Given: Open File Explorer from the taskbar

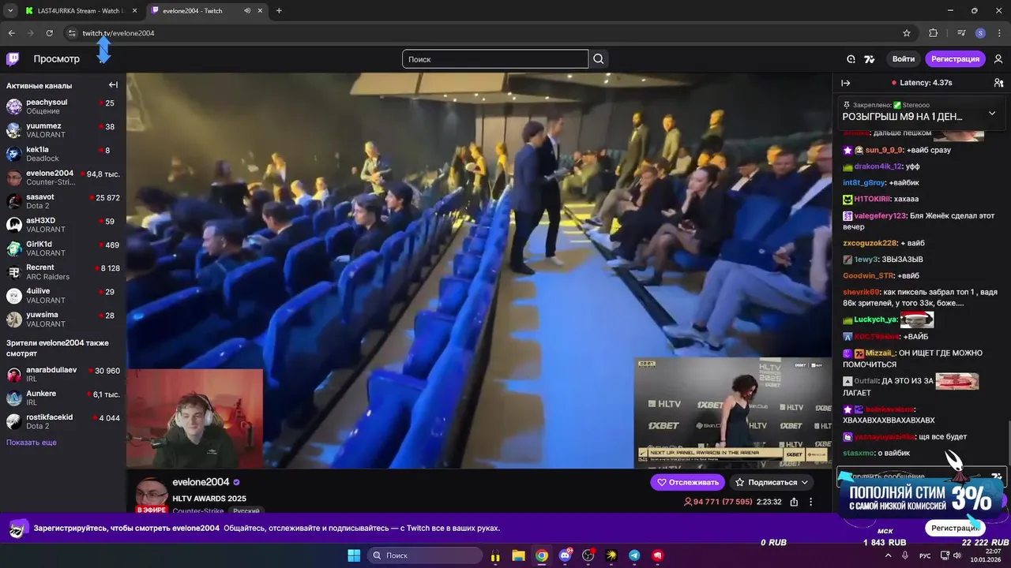Looking at the screenshot, I should (518, 555).
